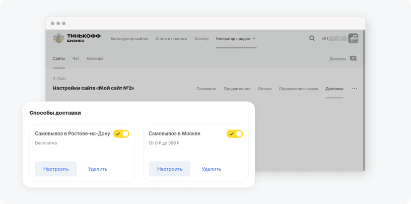This screenshot has width=411, height=204.
Task: Switch to the Чат tab
Action: [x=76, y=58]
